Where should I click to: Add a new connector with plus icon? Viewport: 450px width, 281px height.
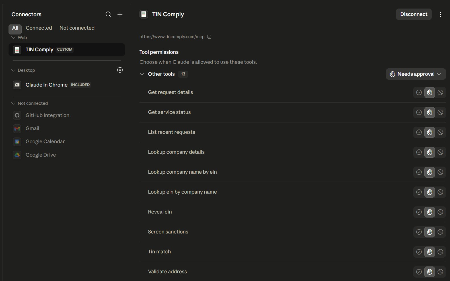tap(120, 14)
